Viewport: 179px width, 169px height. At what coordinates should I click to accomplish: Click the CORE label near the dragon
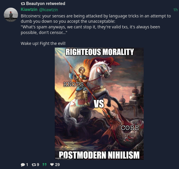(130, 128)
